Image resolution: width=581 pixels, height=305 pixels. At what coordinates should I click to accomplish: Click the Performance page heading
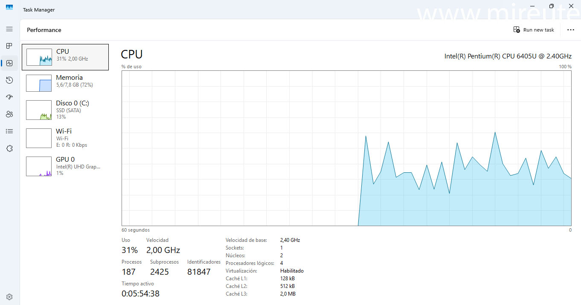(x=44, y=30)
